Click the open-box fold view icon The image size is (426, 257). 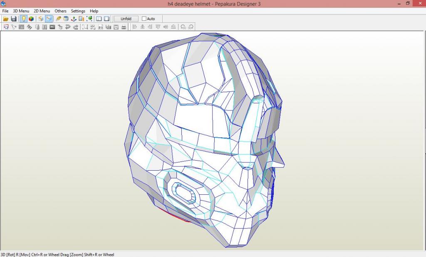[x=41, y=19]
